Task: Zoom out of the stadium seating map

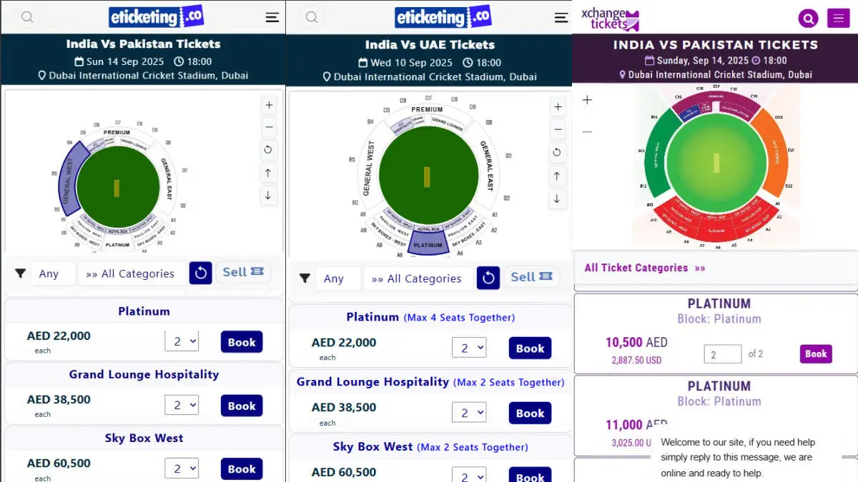Action: click(x=269, y=127)
